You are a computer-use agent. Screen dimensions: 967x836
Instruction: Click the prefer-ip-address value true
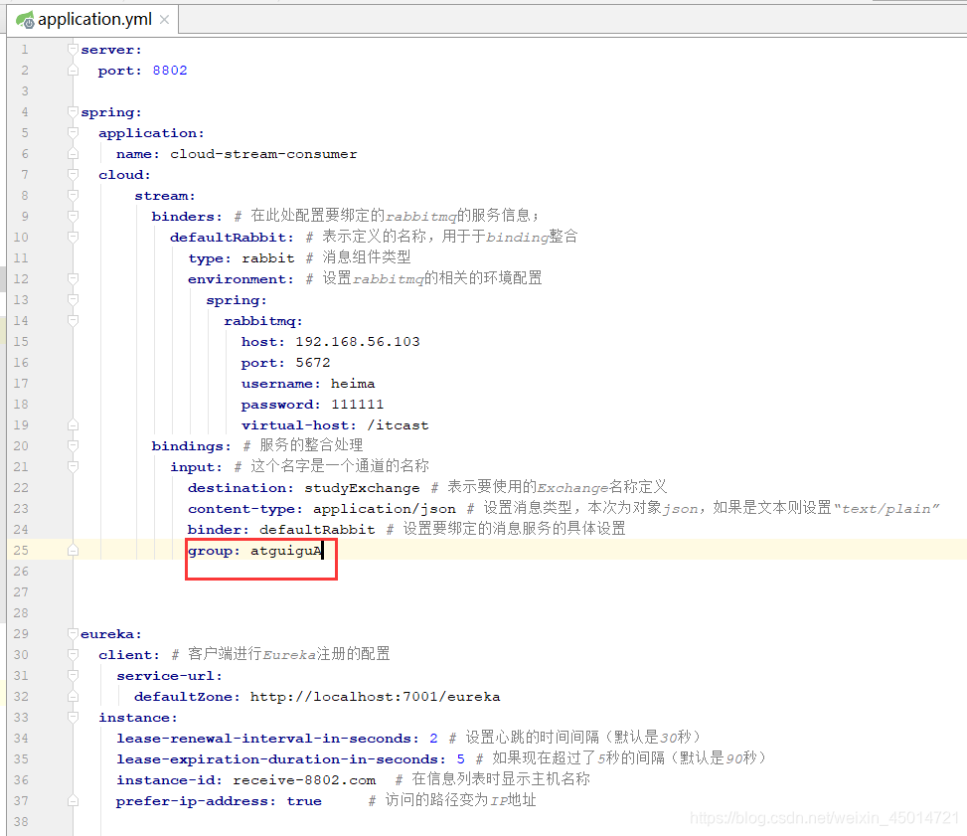[304, 801]
